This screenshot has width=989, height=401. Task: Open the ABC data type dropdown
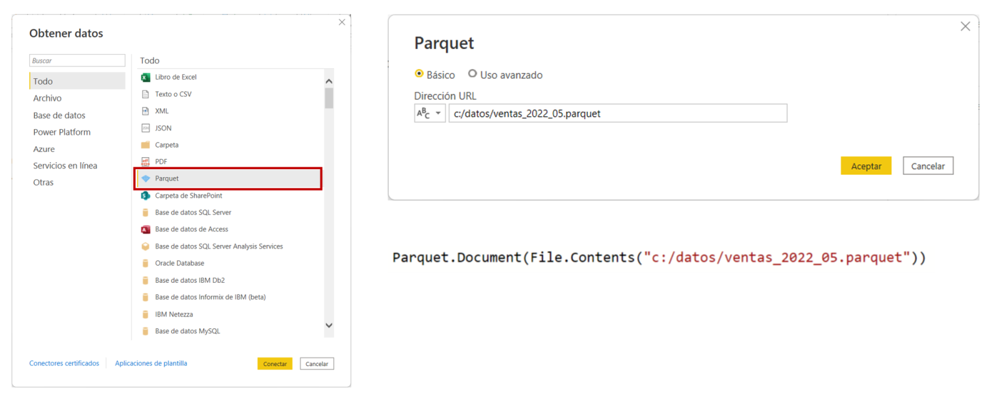tap(430, 113)
